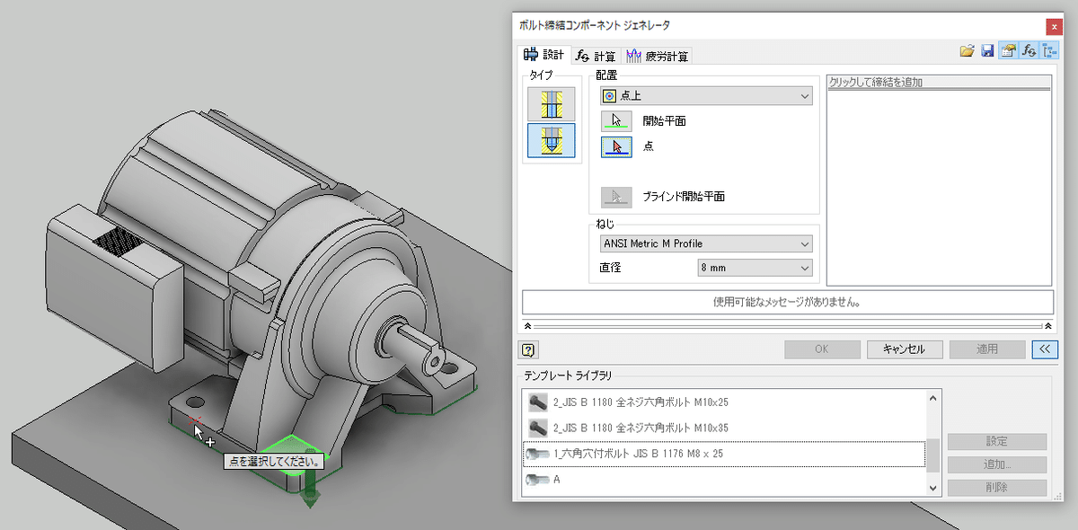Click the M8 x 25 socket bolt thumbnail
1078x530 pixels.
539,454
